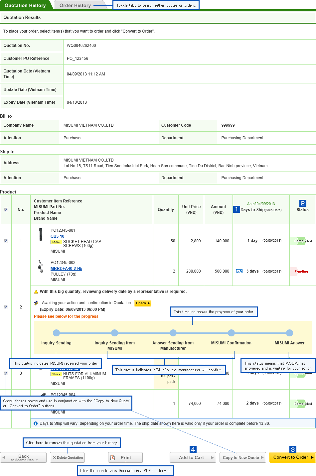Click the blue info icon beside Days to Ship note

click(x=36, y=423)
